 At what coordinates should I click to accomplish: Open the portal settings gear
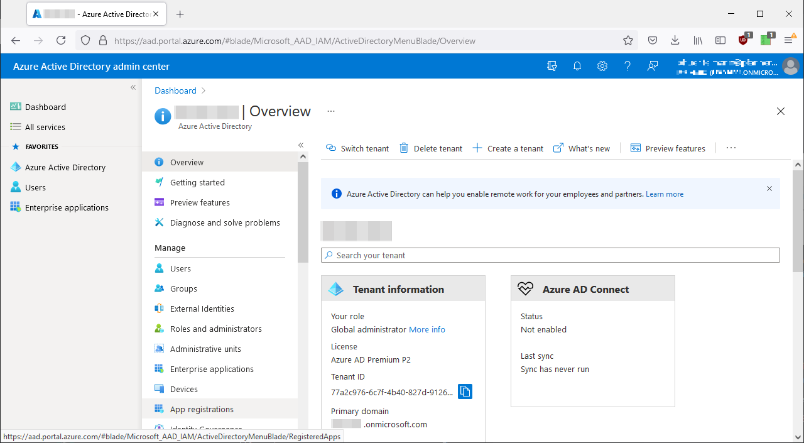click(602, 66)
